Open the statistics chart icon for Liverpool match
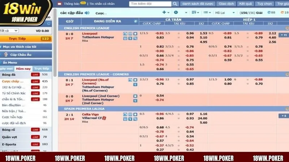The image size is (289, 162). 125,38
